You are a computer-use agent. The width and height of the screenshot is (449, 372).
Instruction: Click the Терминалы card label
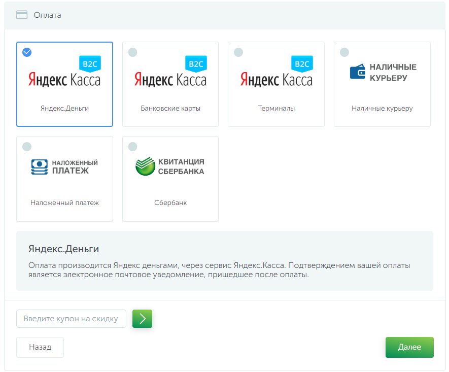[277, 108]
